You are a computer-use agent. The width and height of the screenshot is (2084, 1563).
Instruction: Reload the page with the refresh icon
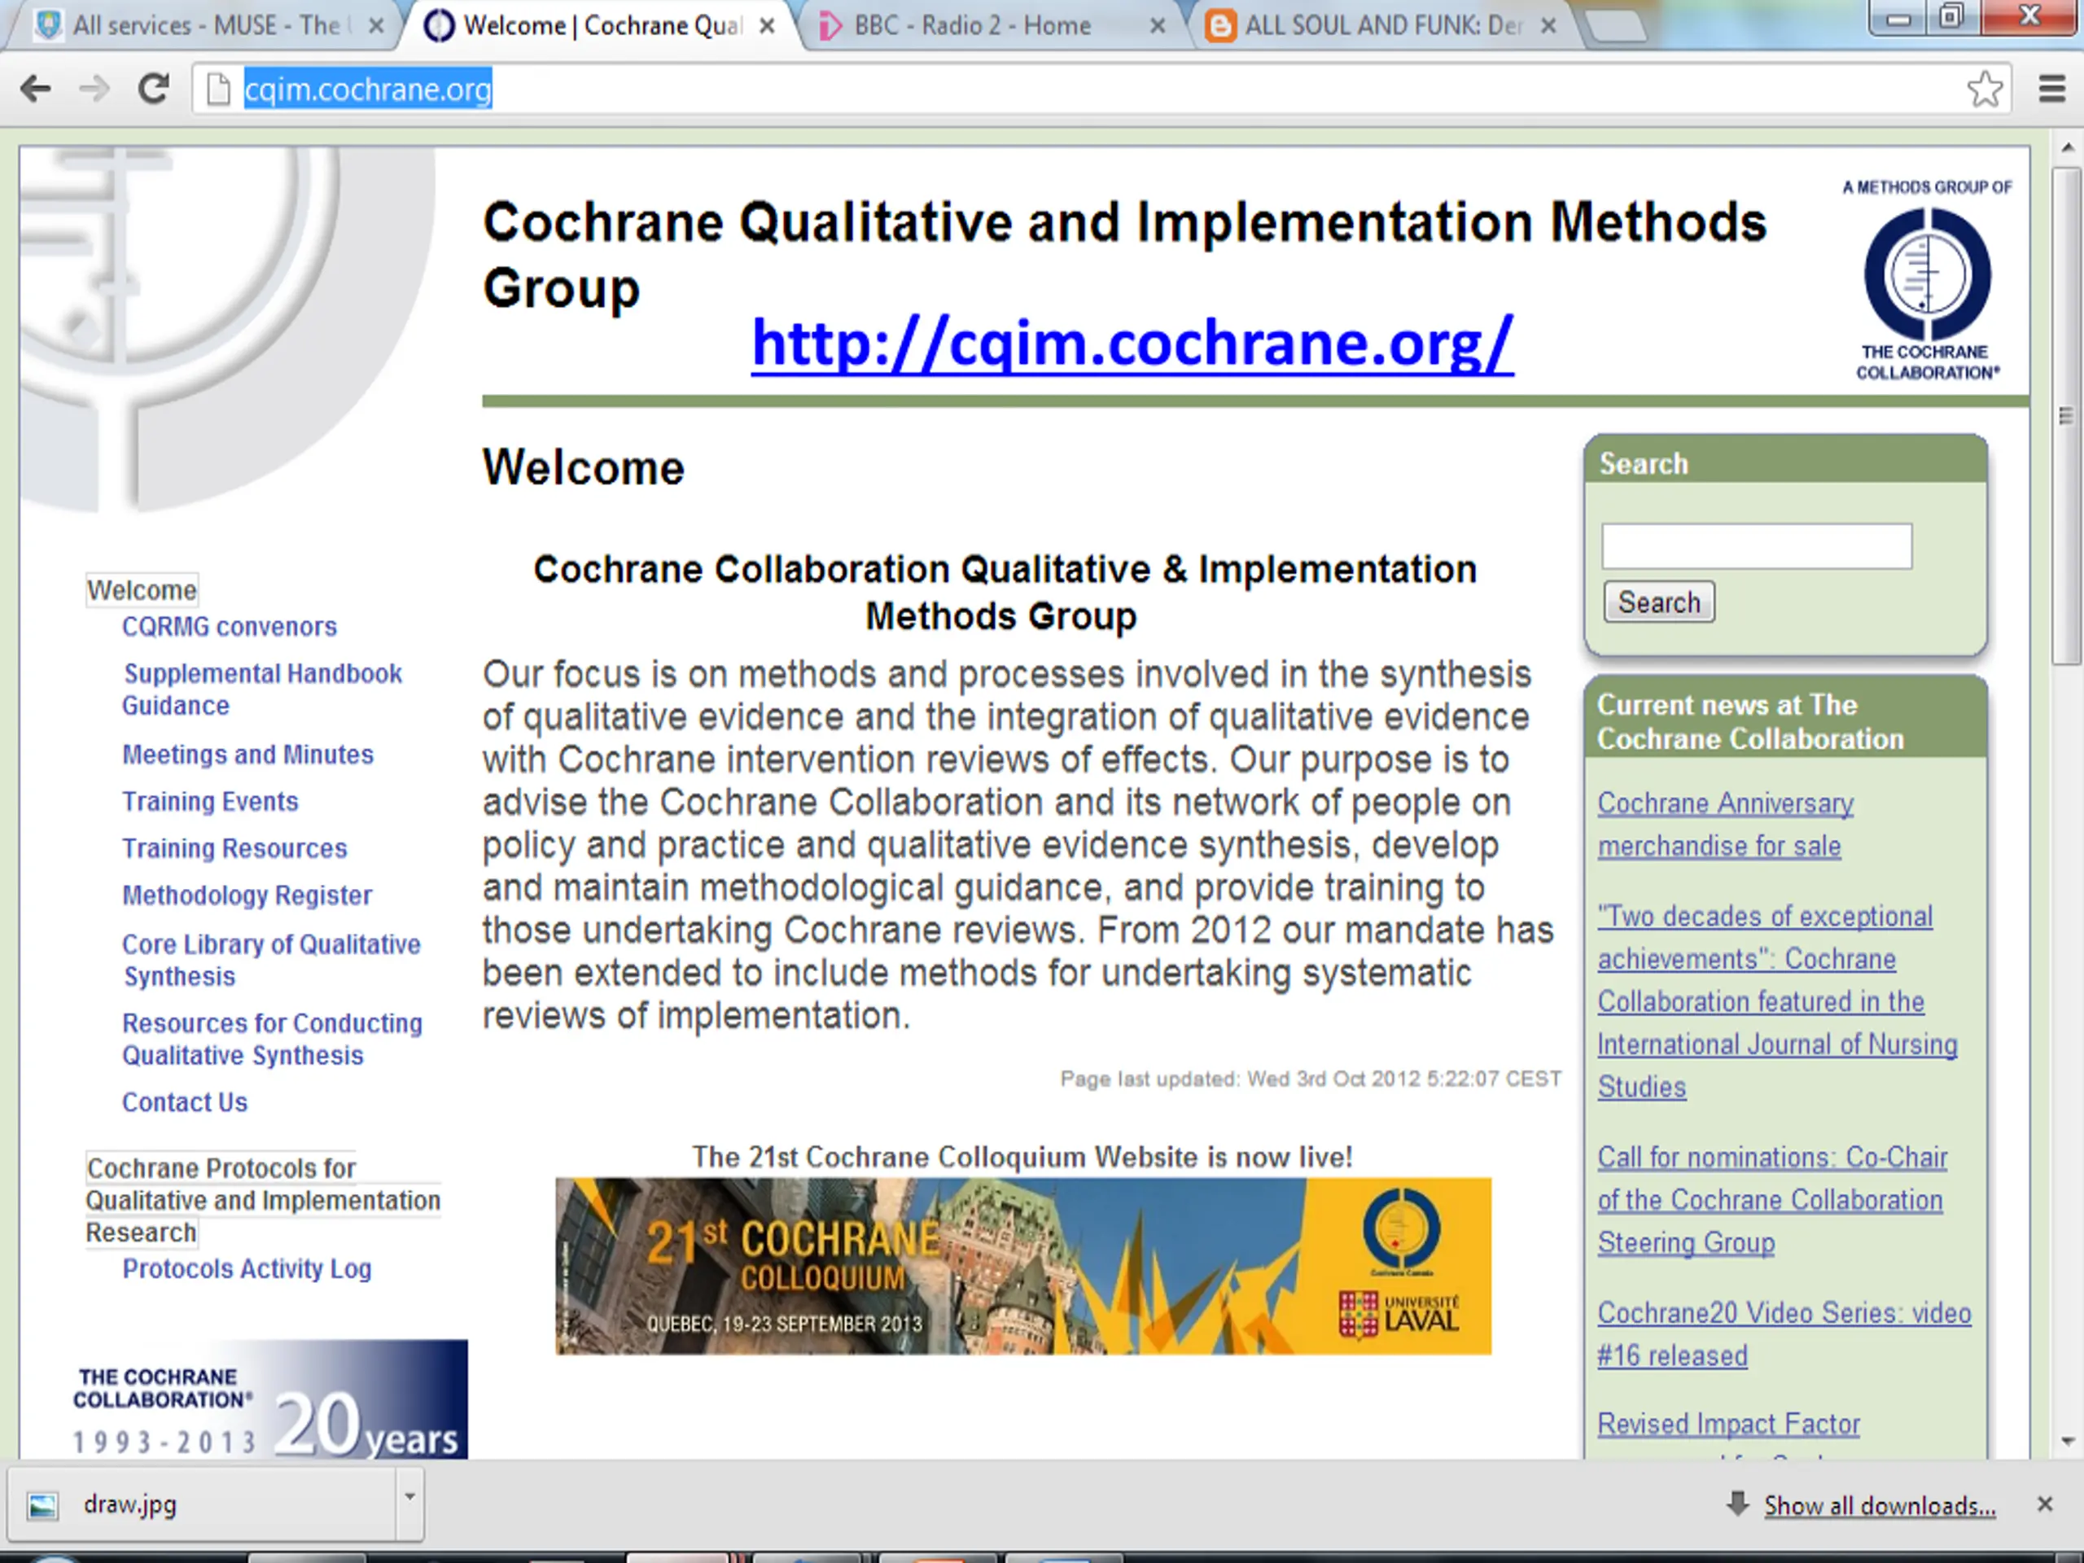(154, 90)
